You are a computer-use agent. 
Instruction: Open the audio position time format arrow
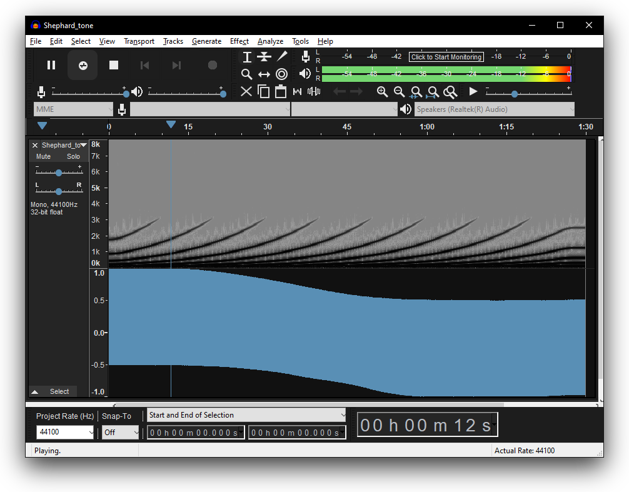[x=494, y=424]
